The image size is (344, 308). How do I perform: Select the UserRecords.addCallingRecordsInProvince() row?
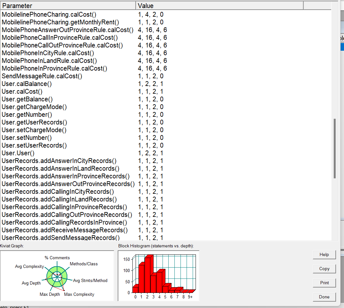(x=166, y=222)
